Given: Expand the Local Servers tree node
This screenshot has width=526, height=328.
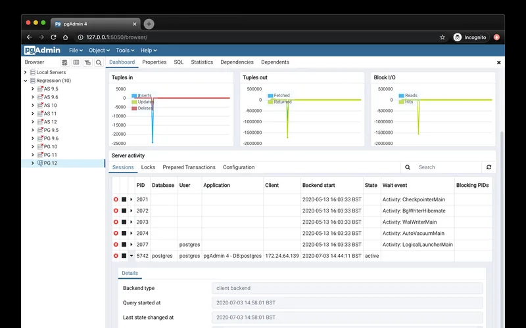Looking at the screenshot, I should 25,72.
